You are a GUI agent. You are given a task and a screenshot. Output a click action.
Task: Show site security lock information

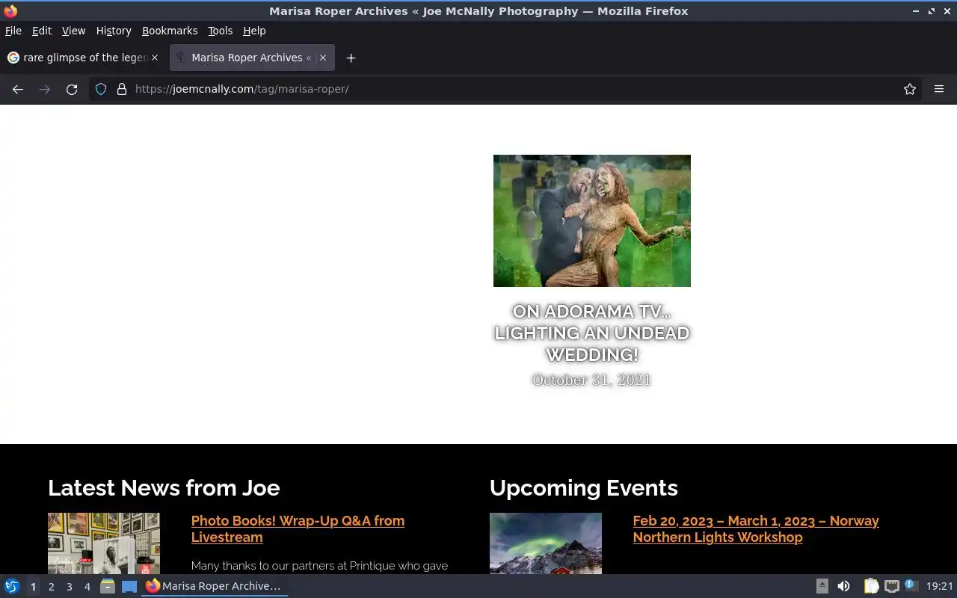[121, 89]
